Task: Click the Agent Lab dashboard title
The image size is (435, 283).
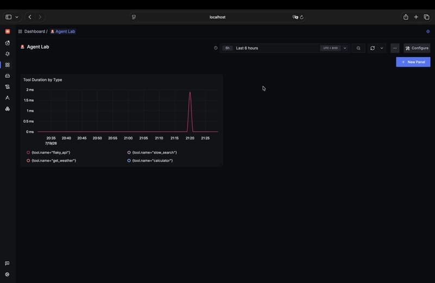Action: click(38, 47)
